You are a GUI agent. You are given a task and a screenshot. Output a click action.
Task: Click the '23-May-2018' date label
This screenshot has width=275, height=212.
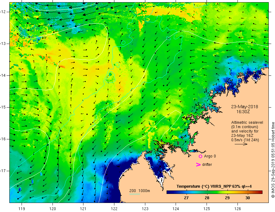(x=245, y=107)
